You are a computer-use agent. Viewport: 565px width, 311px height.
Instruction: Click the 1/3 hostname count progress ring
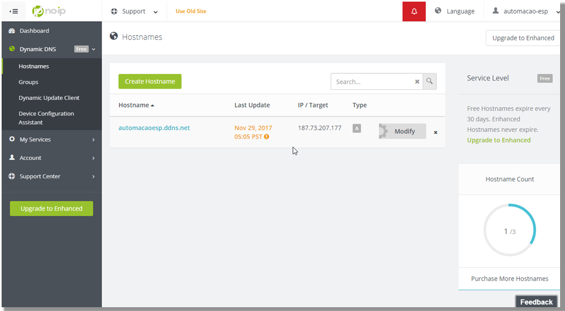tap(510, 230)
